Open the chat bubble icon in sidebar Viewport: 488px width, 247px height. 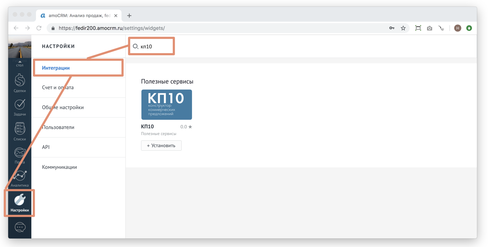(x=20, y=227)
